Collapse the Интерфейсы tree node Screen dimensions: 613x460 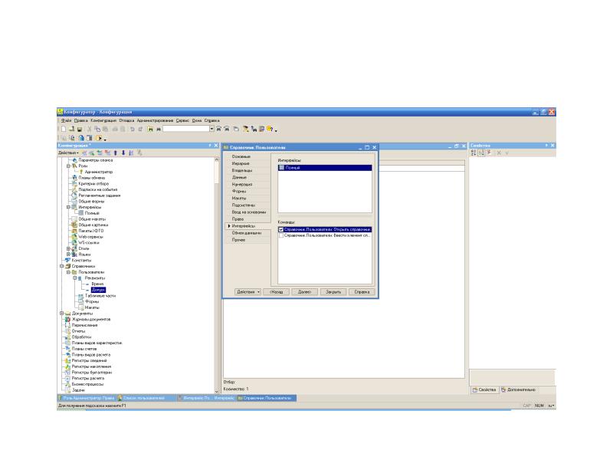68,207
